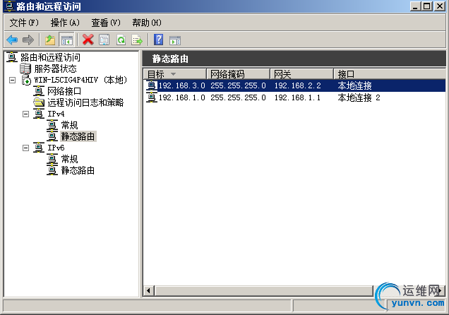Click the WIN-L5CIG4P4HIV server icon
Viewport: 449px width, 315px height.
point(26,80)
